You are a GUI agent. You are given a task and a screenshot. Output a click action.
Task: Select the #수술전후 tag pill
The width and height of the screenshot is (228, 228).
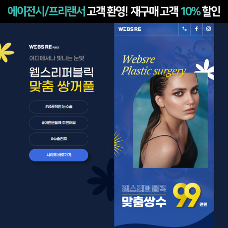coord(58,139)
